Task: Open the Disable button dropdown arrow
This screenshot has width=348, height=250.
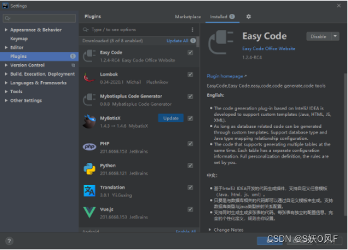Action: (x=335, y=37)
